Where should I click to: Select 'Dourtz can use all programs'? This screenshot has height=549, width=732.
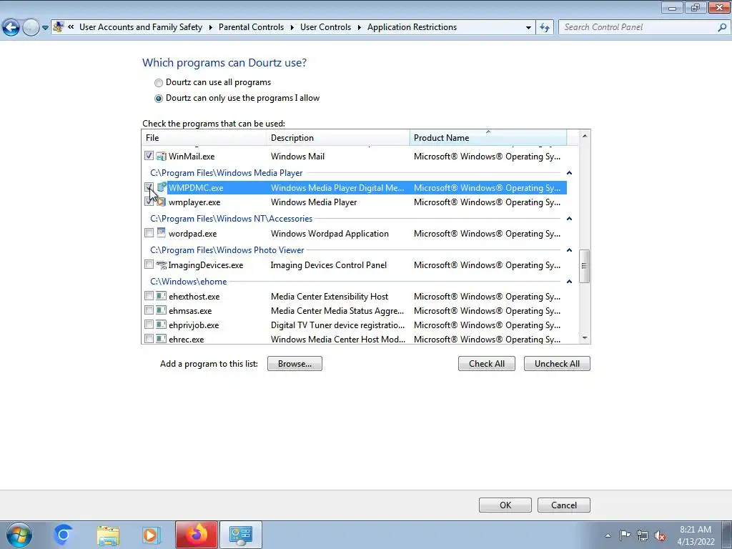point(159,83)
